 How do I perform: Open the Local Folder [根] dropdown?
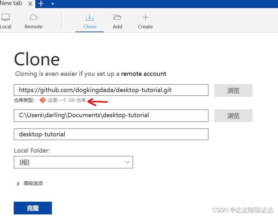coord(73,162)
